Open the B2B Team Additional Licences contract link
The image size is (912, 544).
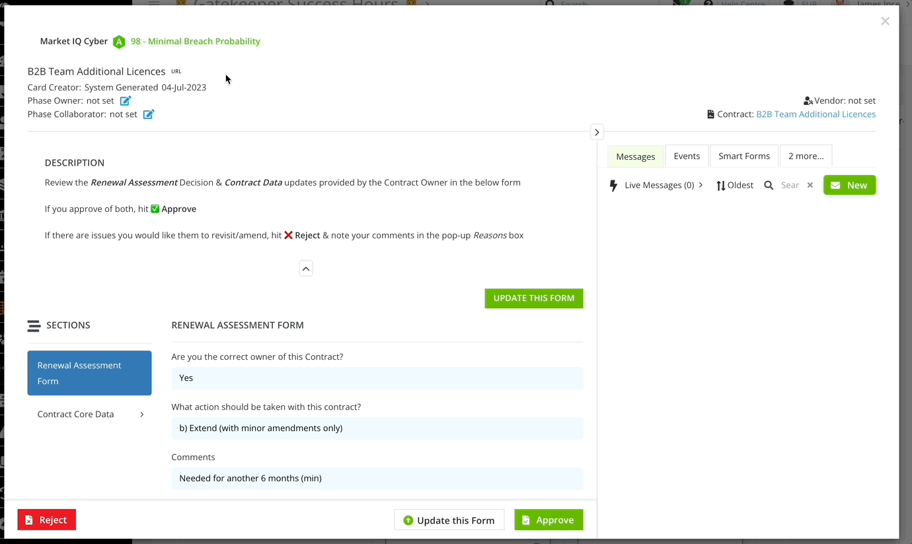816,114
